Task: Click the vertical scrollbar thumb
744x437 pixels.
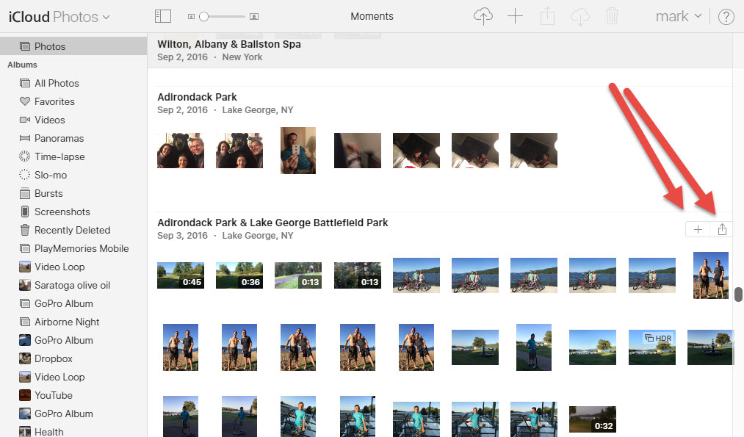Action: pos(738,295)
